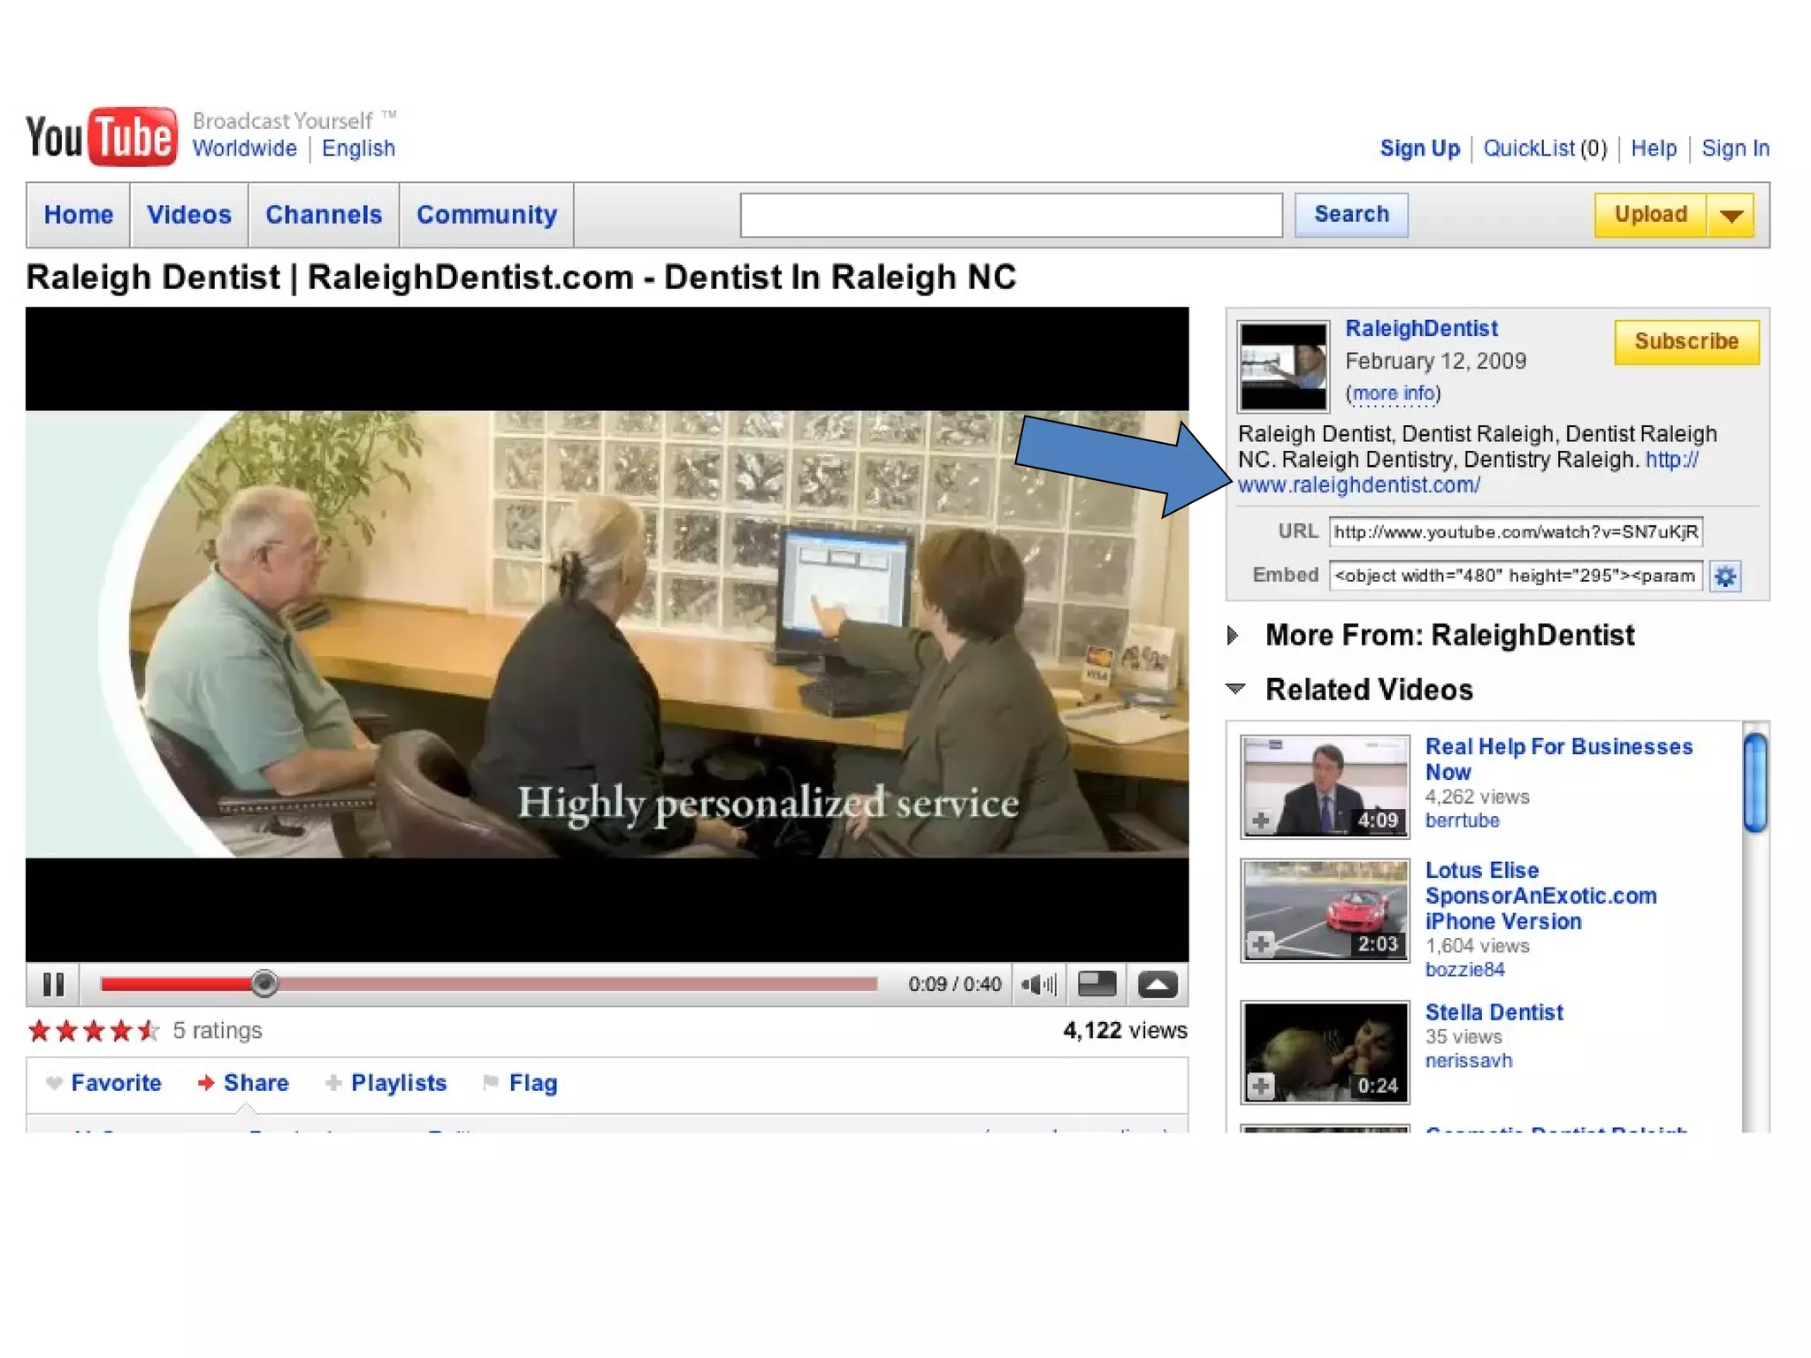Viewport: 1811px width, 1358px height.
Task: Add Real Help For Businesses to QuickList
Action: (x=1261, y=820)
